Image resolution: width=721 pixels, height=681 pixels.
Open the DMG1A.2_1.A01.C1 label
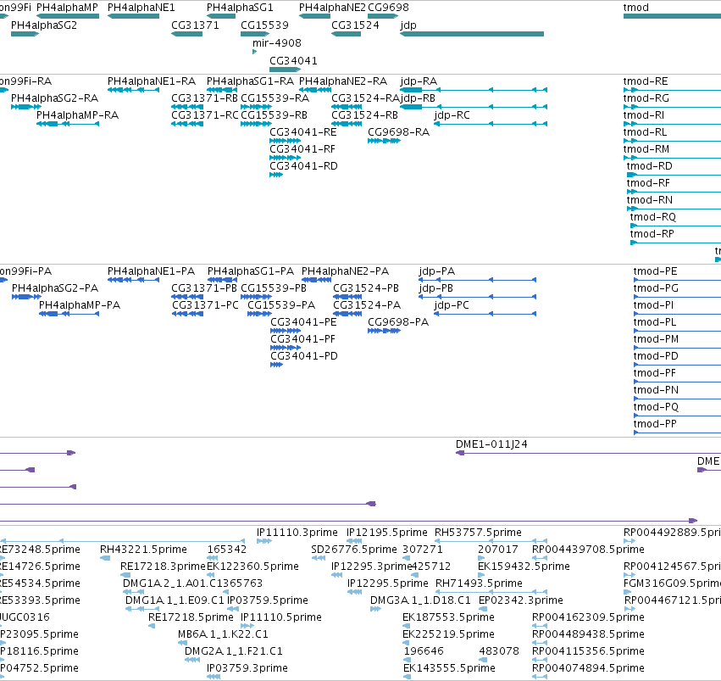click(x=173, y=583)
